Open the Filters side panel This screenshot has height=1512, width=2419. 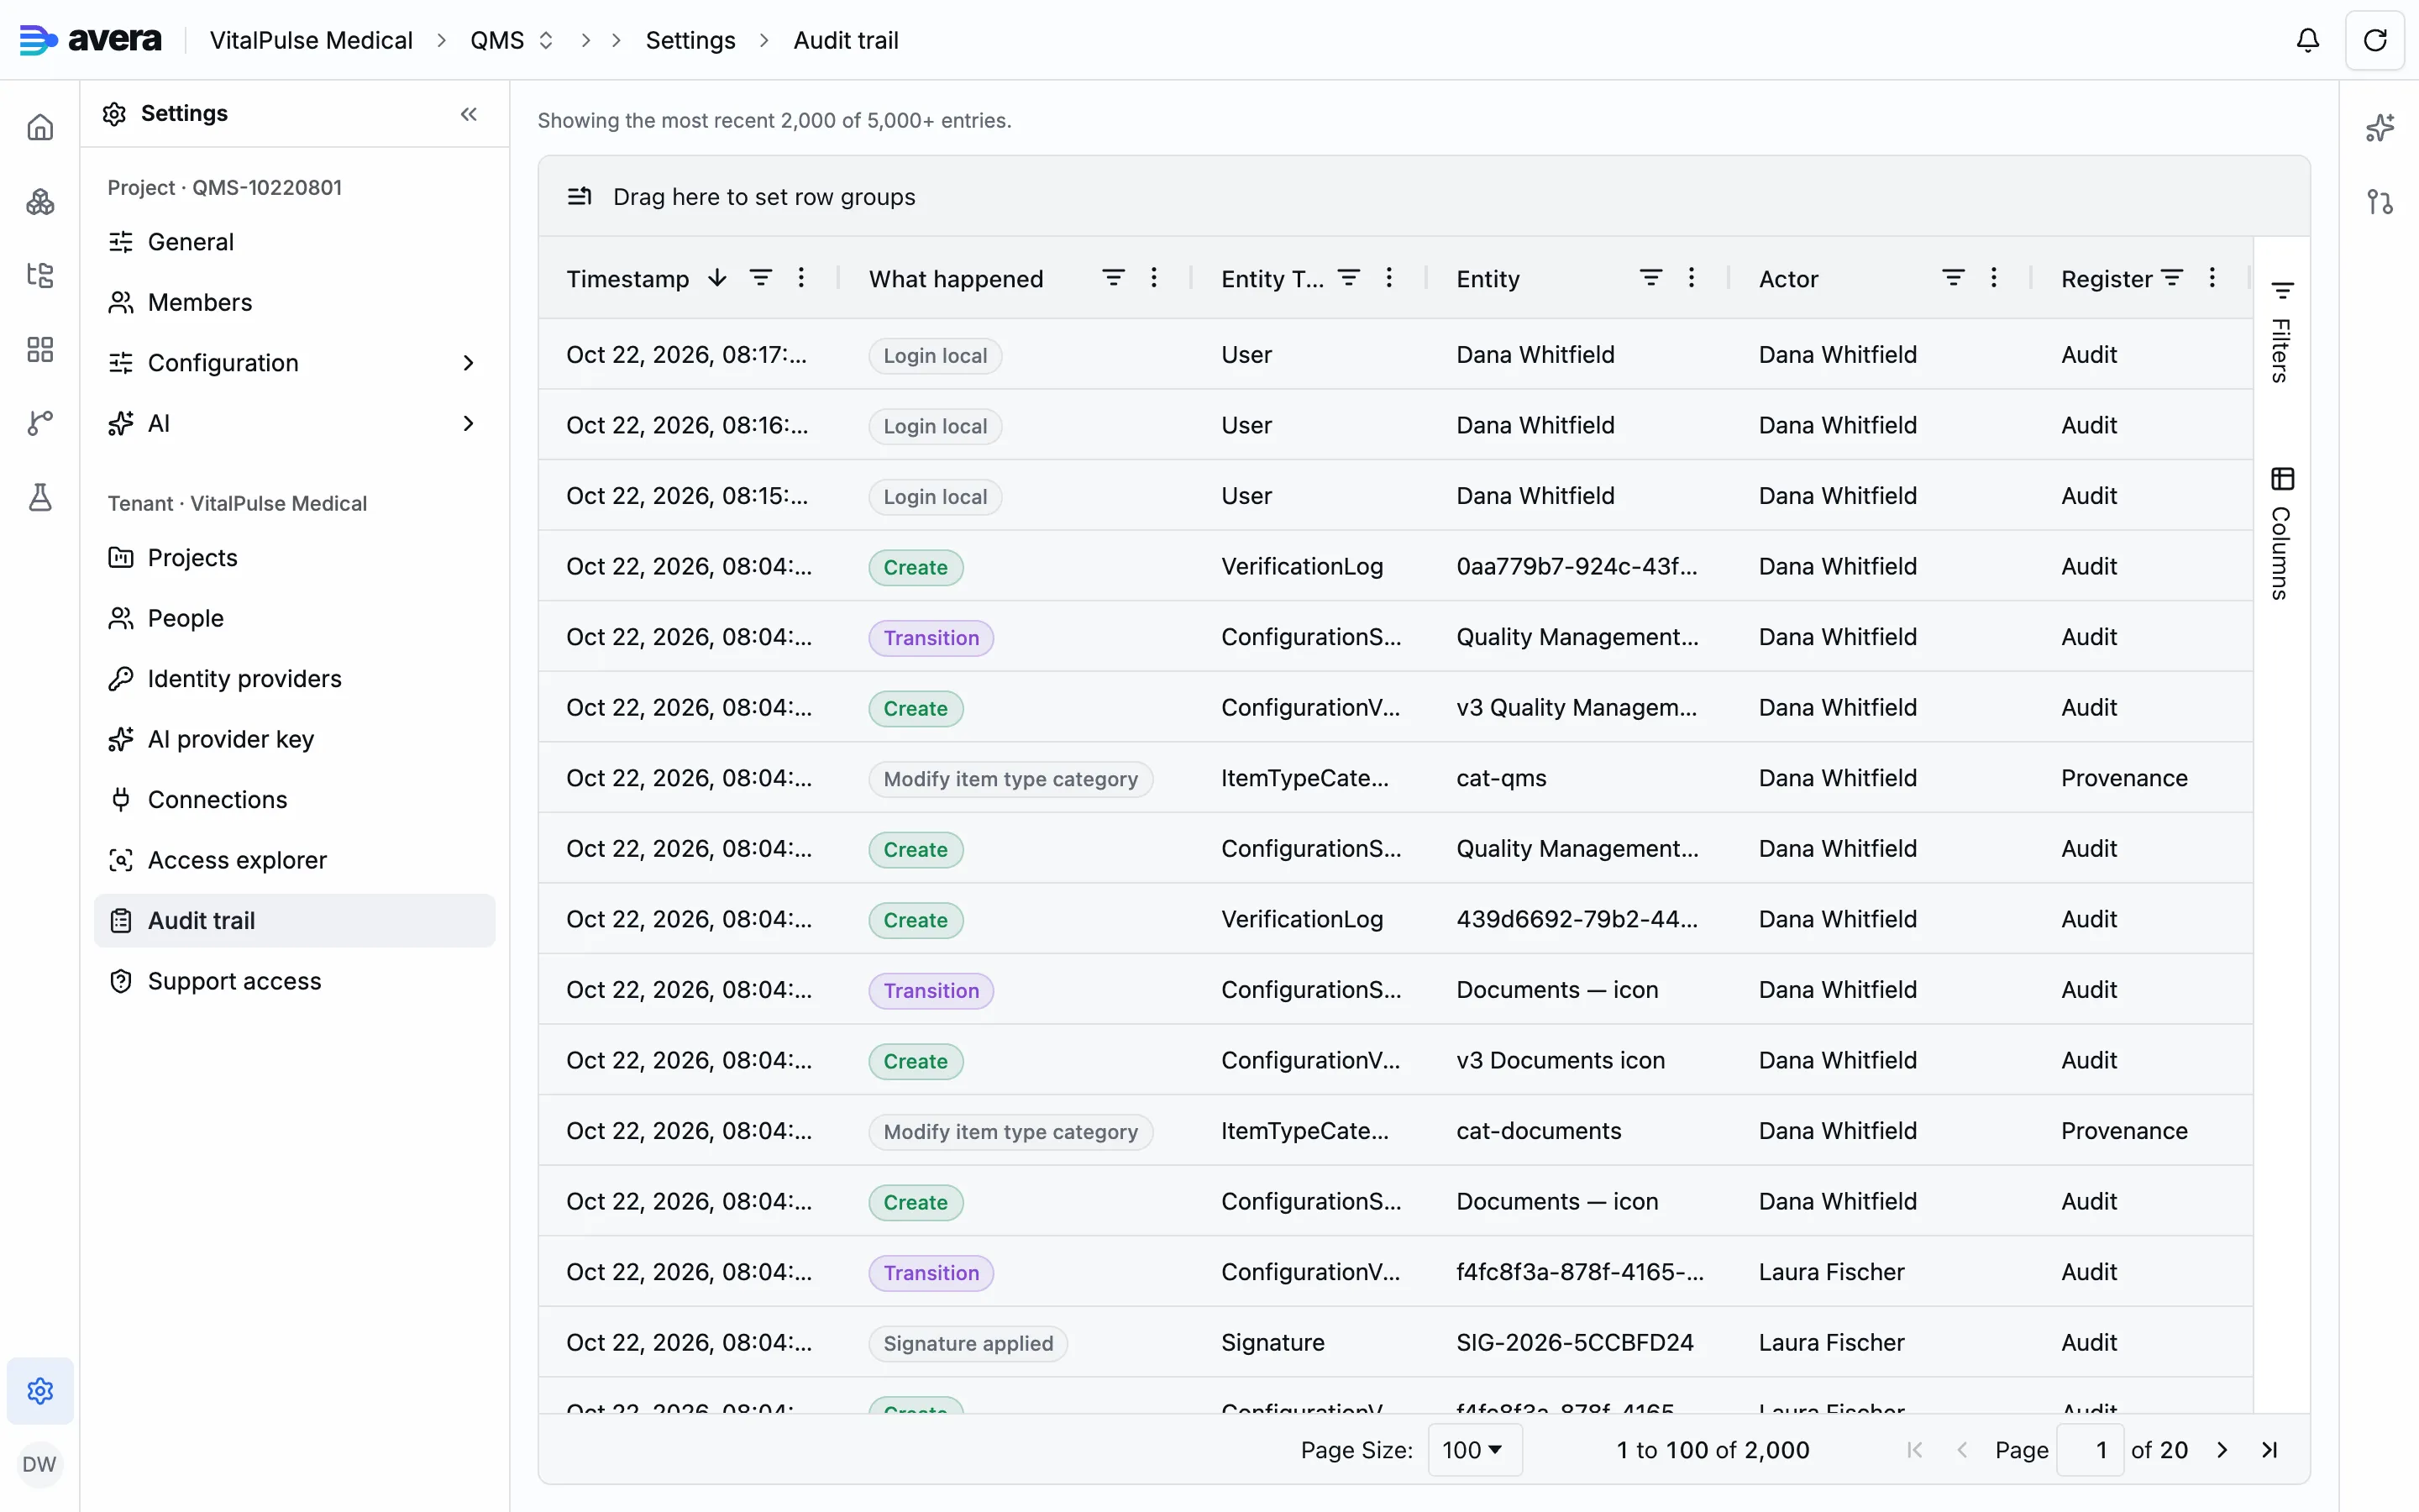pos(2281,333)
